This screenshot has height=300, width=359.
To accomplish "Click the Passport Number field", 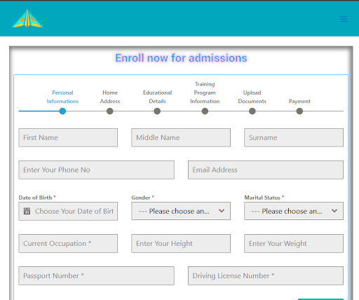I will pos(96,275).
